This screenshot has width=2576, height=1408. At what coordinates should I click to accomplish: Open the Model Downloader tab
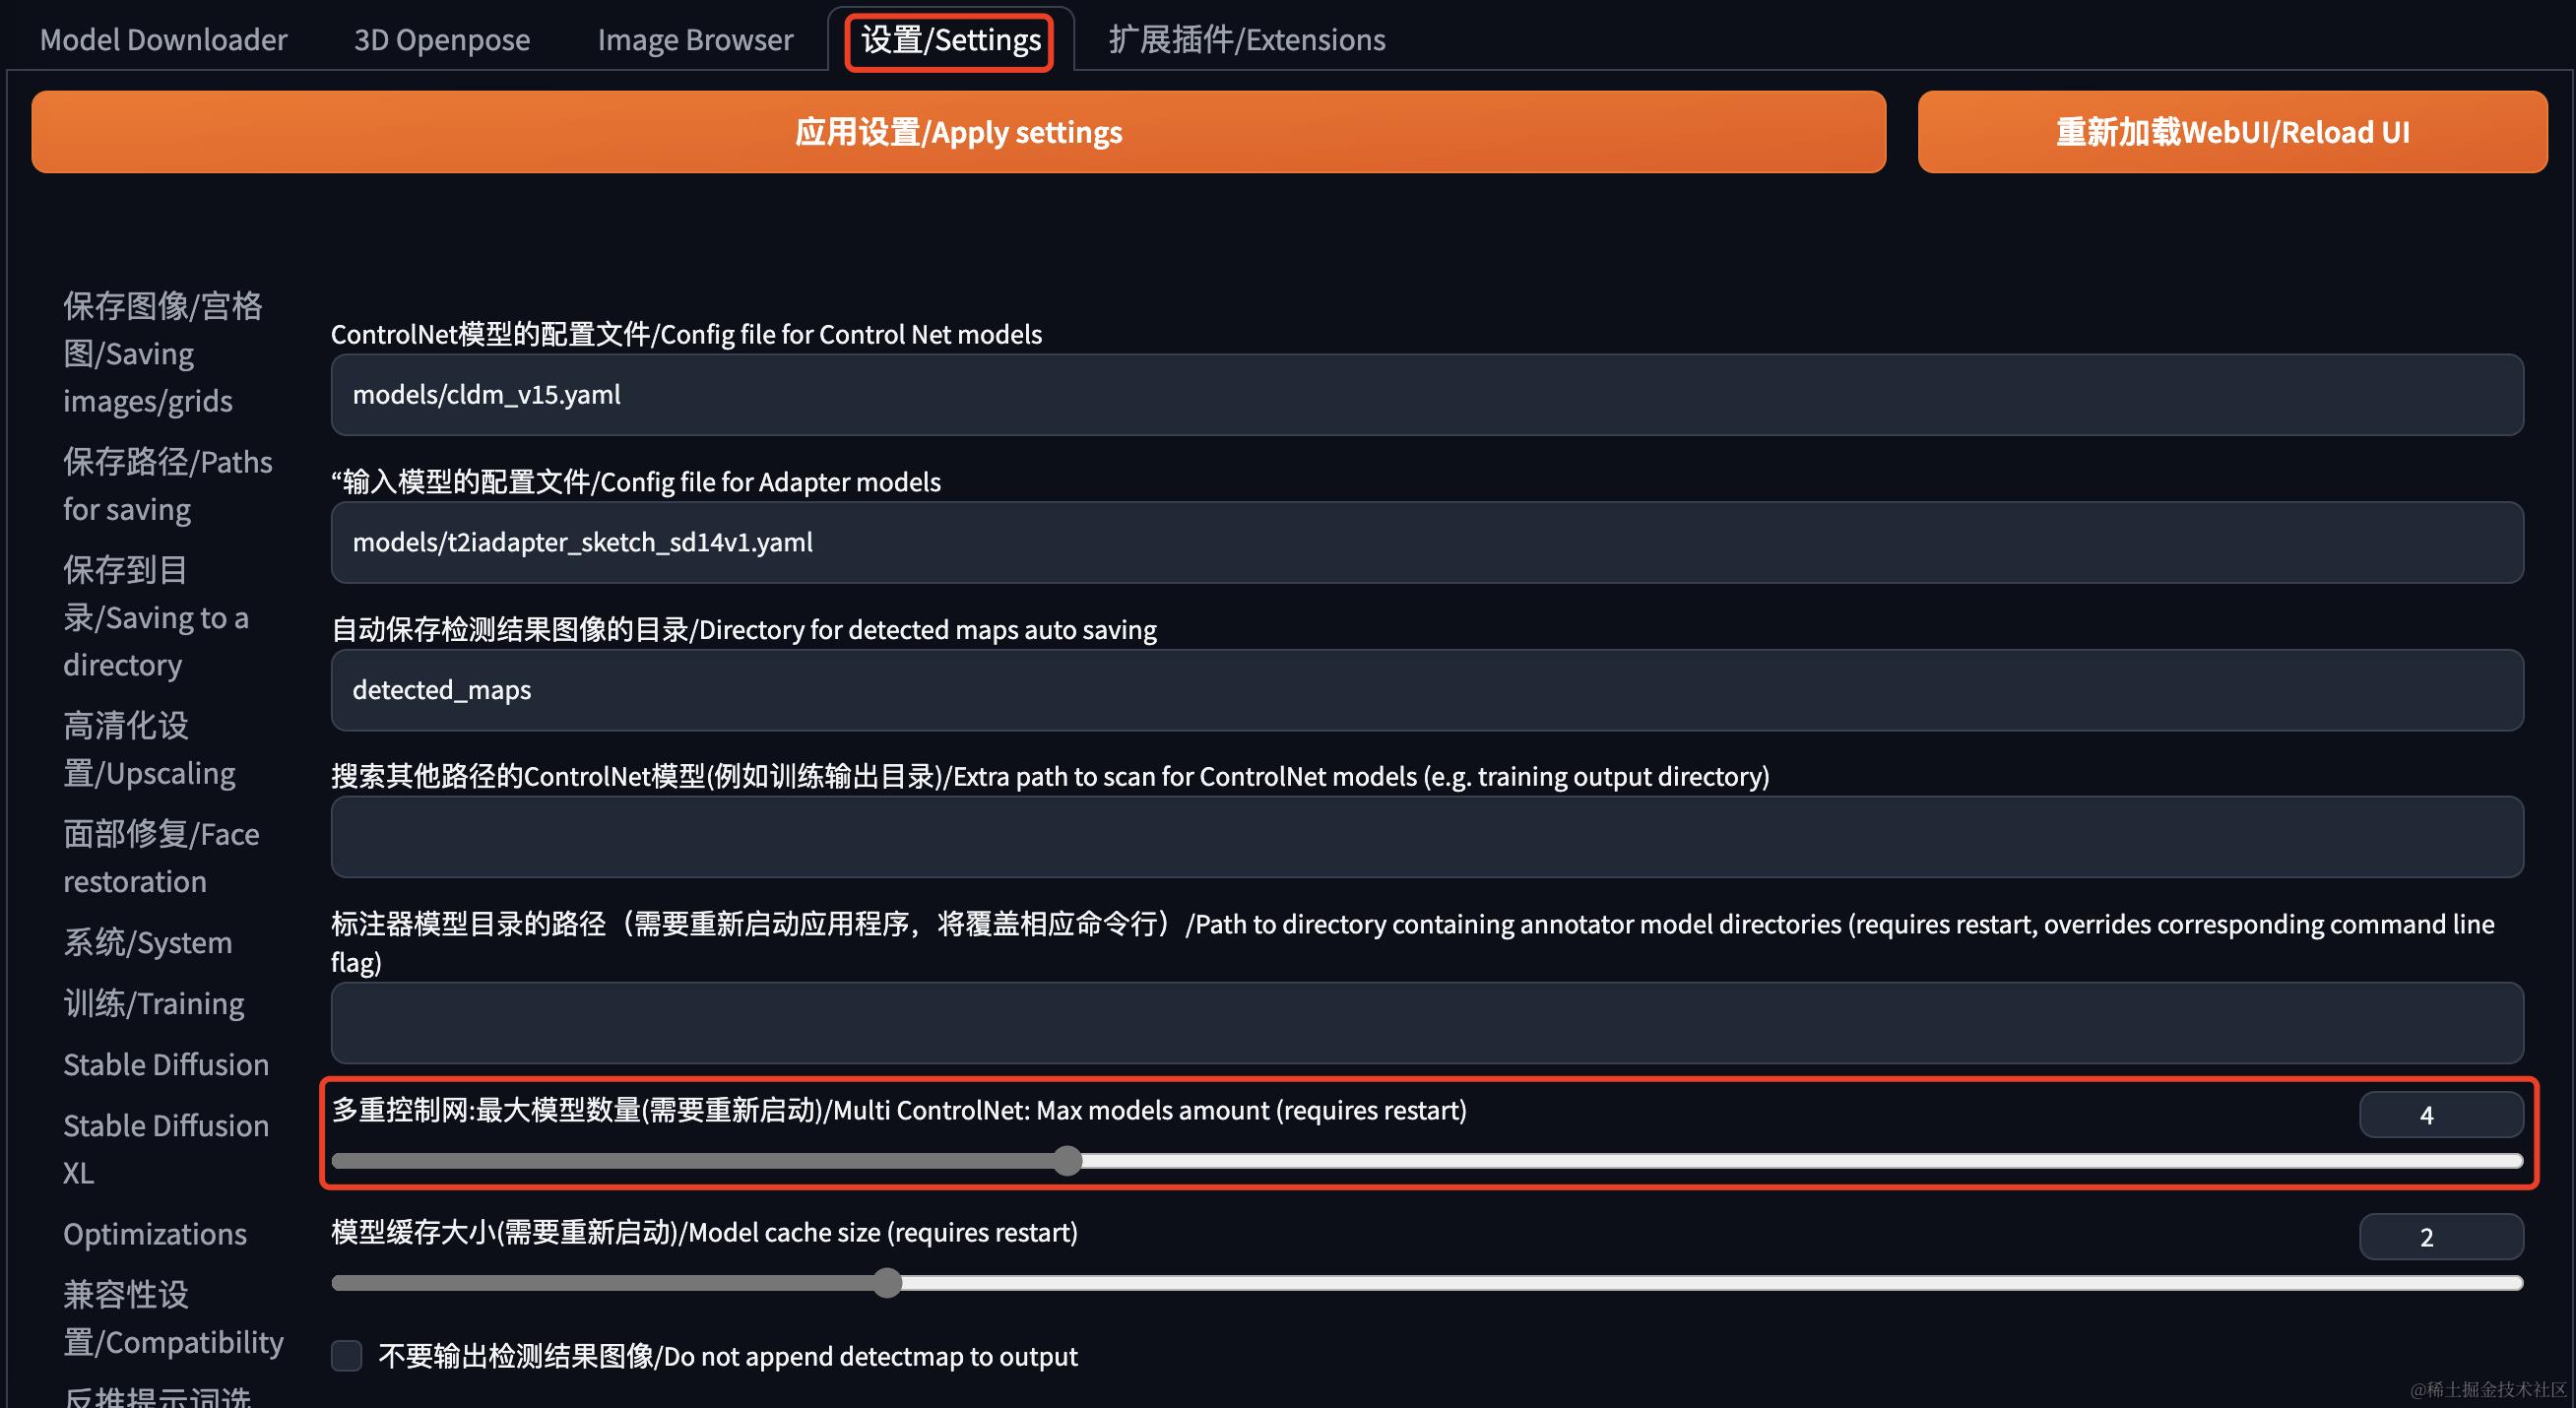click(x=163, y=40)
